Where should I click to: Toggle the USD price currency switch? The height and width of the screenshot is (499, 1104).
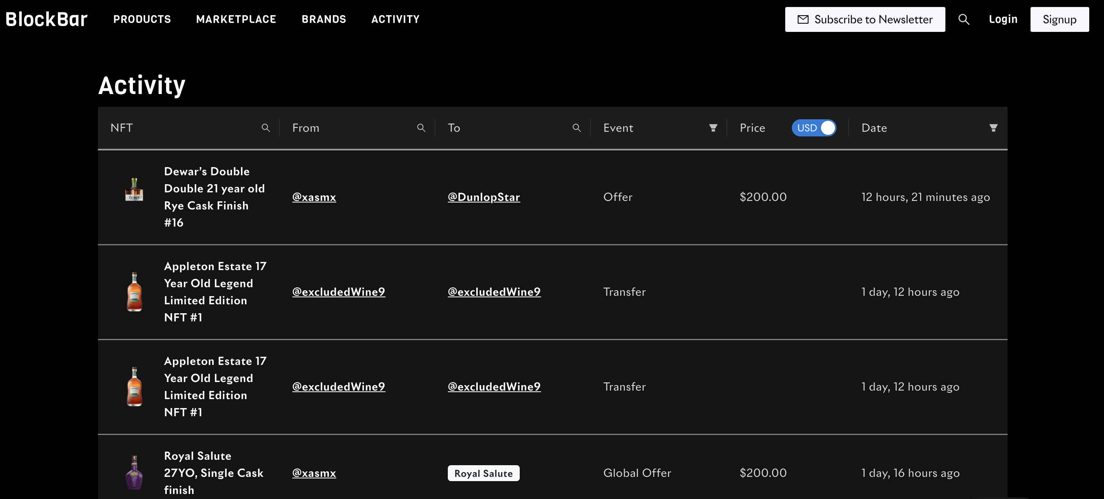(x=813, y=127)
